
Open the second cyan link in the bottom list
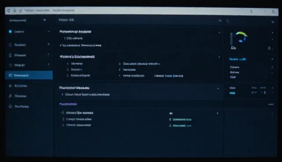[x=182, y=126]
